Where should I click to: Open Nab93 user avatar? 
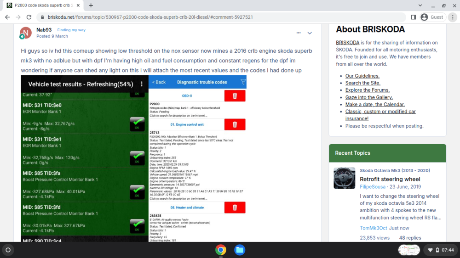coord(25,33)
